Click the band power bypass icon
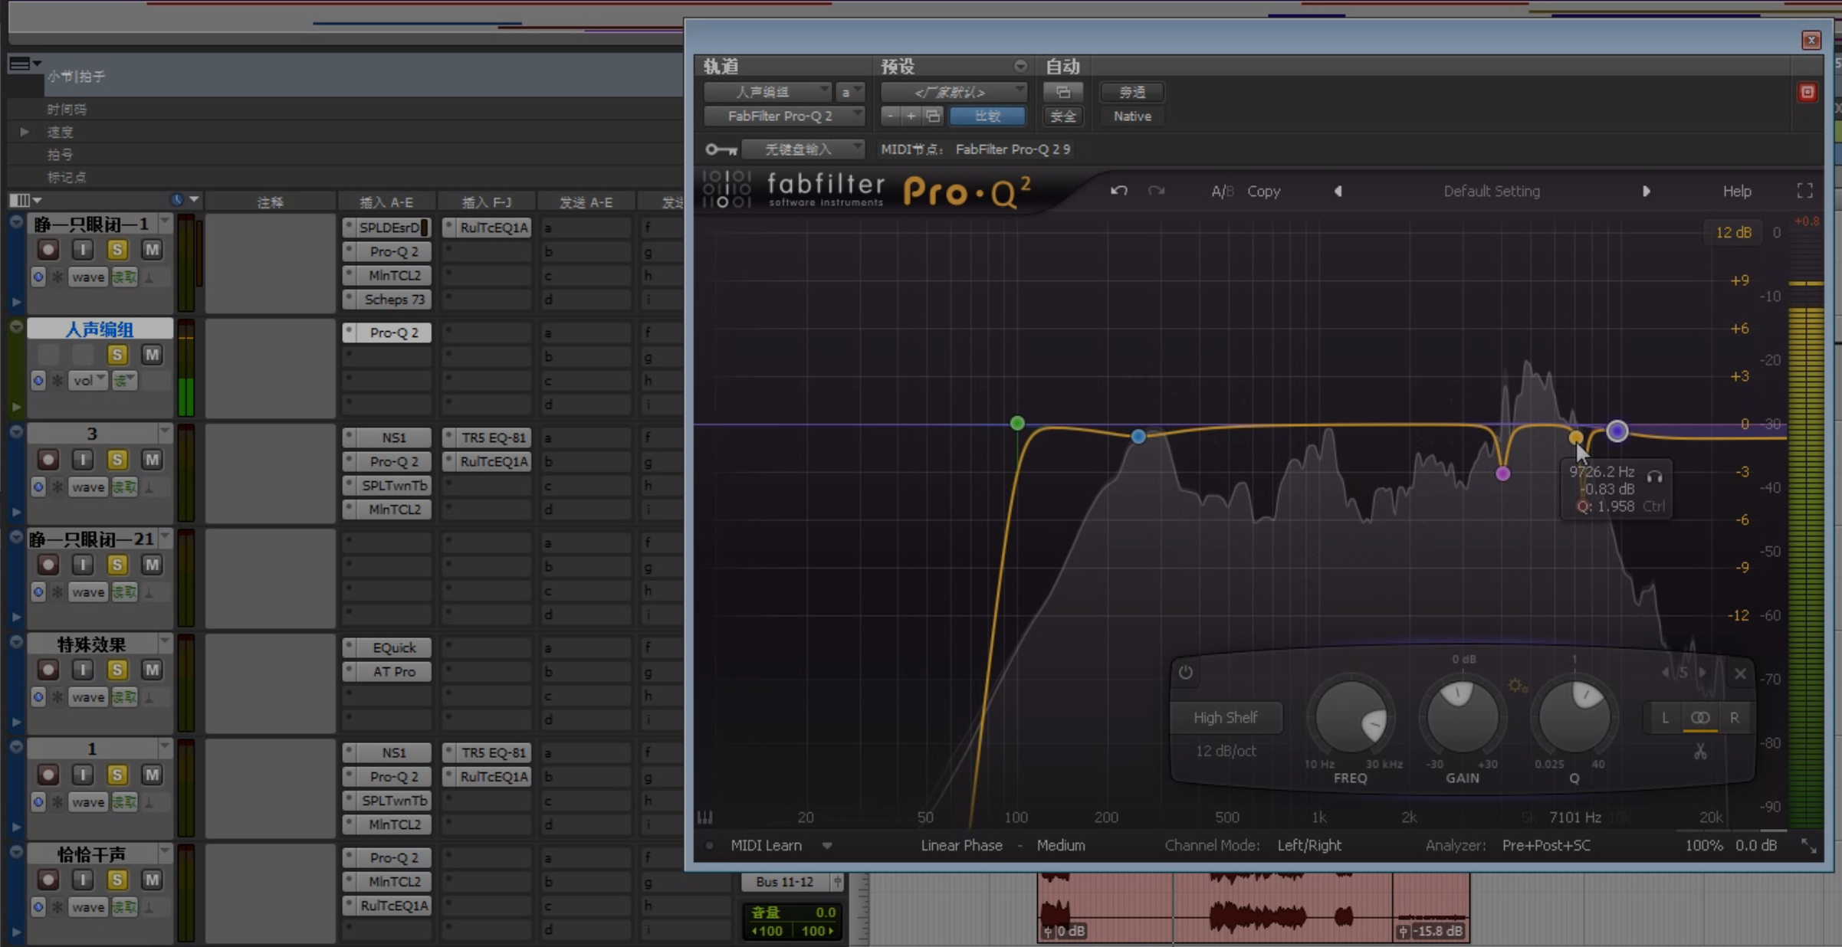Viewport: 1842px width, 947px height. [x=1185, y=673]
